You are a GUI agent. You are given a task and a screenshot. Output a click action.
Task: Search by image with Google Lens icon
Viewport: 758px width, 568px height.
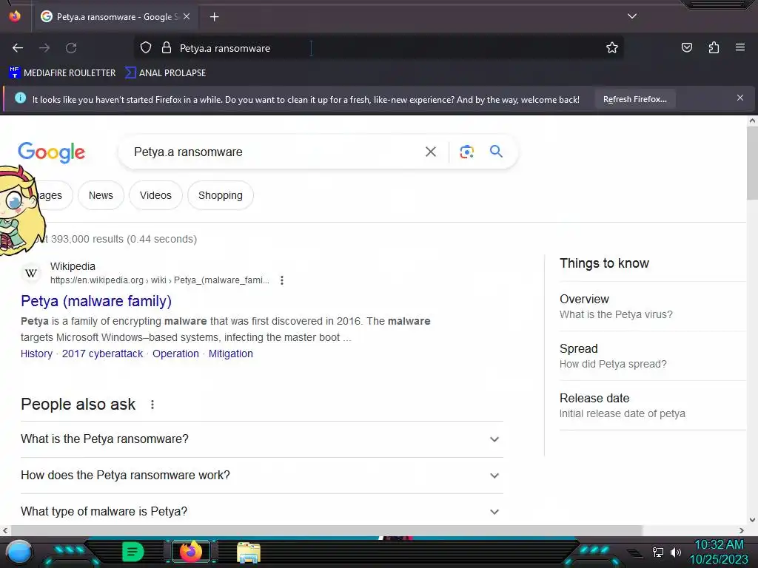click(466, 152)
